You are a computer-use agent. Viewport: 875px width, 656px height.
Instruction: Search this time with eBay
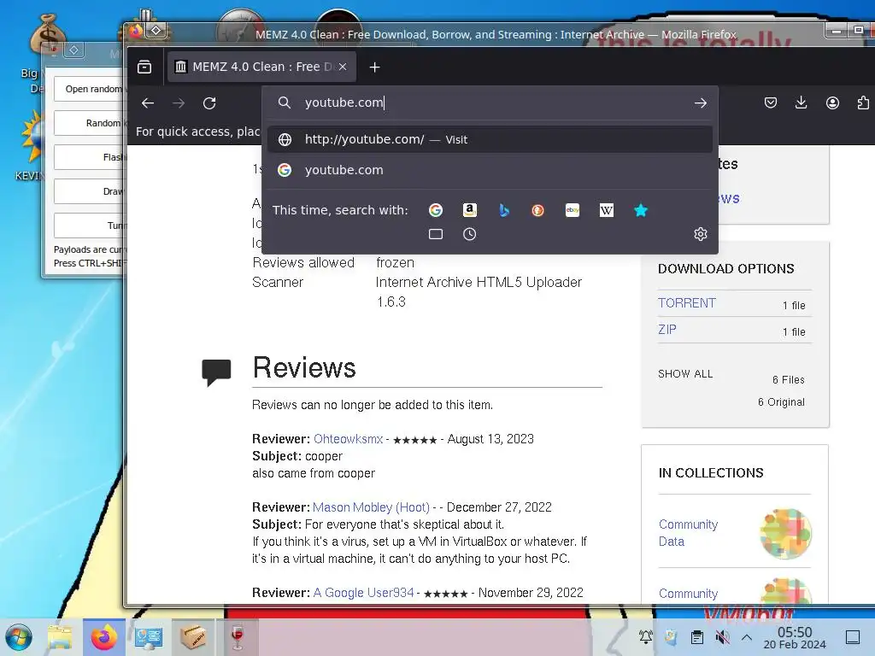(x=573, y=210)
